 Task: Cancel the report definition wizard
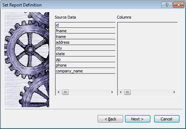point(167,119)
